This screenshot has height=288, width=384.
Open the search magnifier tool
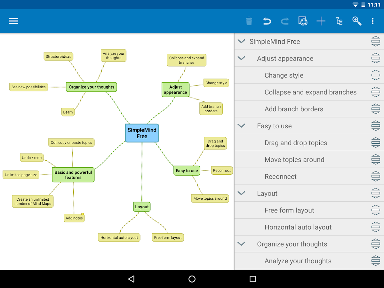pos(357,21)
